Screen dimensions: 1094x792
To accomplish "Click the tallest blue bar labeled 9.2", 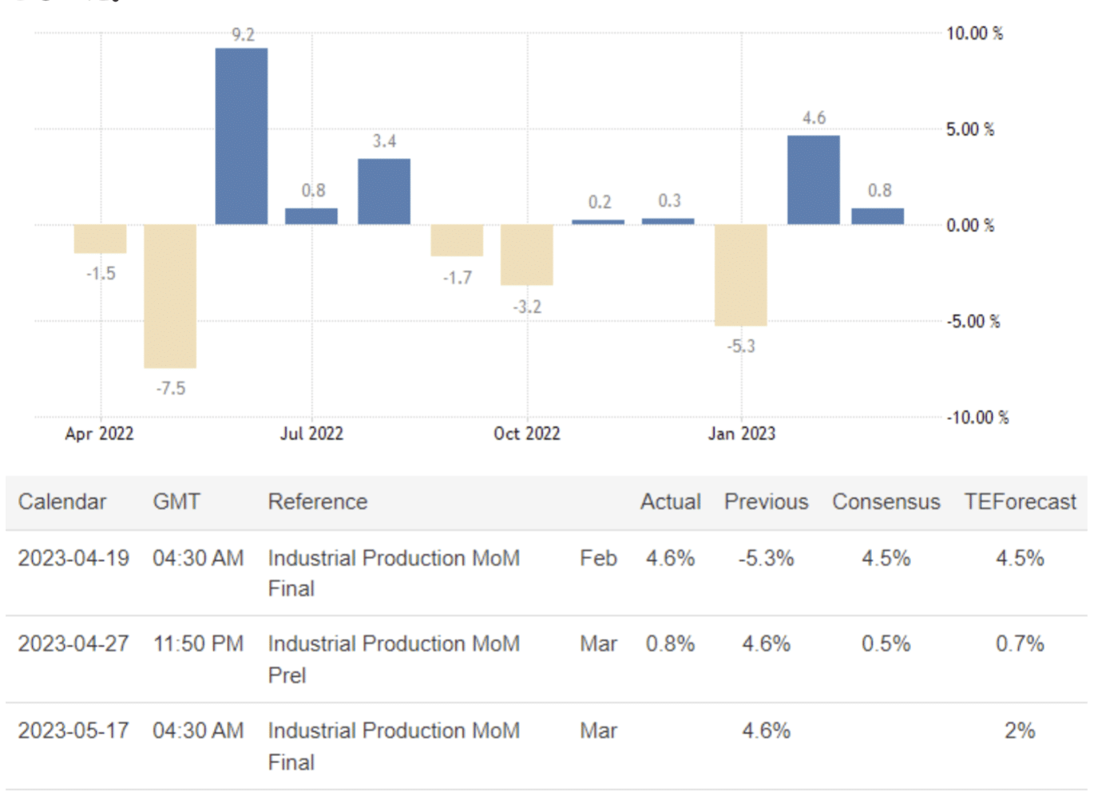I will (241, 136).
